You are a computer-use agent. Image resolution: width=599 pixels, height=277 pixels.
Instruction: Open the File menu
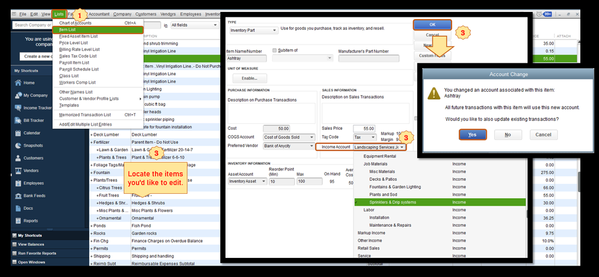[x=23, y=14]
